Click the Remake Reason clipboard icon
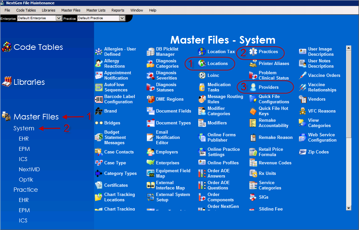Image resolution: width=359 pixels, height=230 pixels. click(253, 138)
